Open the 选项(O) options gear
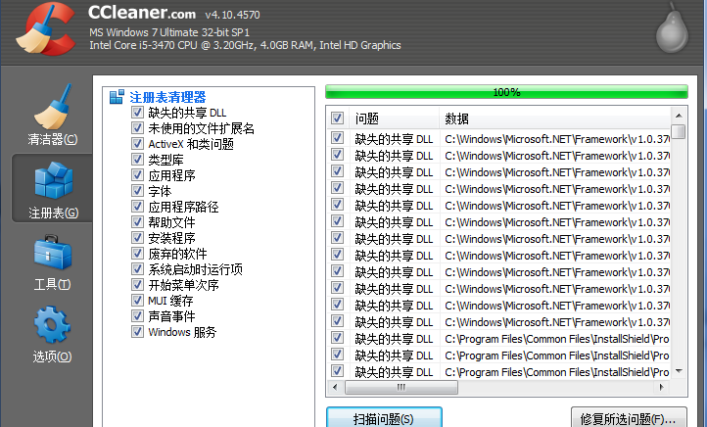 (x=52, y=334)
